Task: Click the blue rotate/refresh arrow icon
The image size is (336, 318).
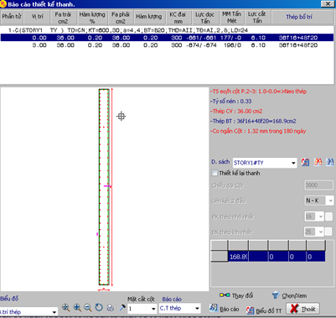Action: pos(99,308)
